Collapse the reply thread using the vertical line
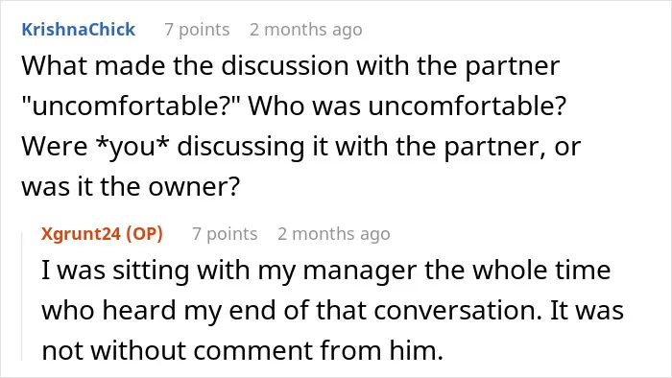The height and width of the screenshot is (378, 672). pyautogui.click(x=22, y=296)
